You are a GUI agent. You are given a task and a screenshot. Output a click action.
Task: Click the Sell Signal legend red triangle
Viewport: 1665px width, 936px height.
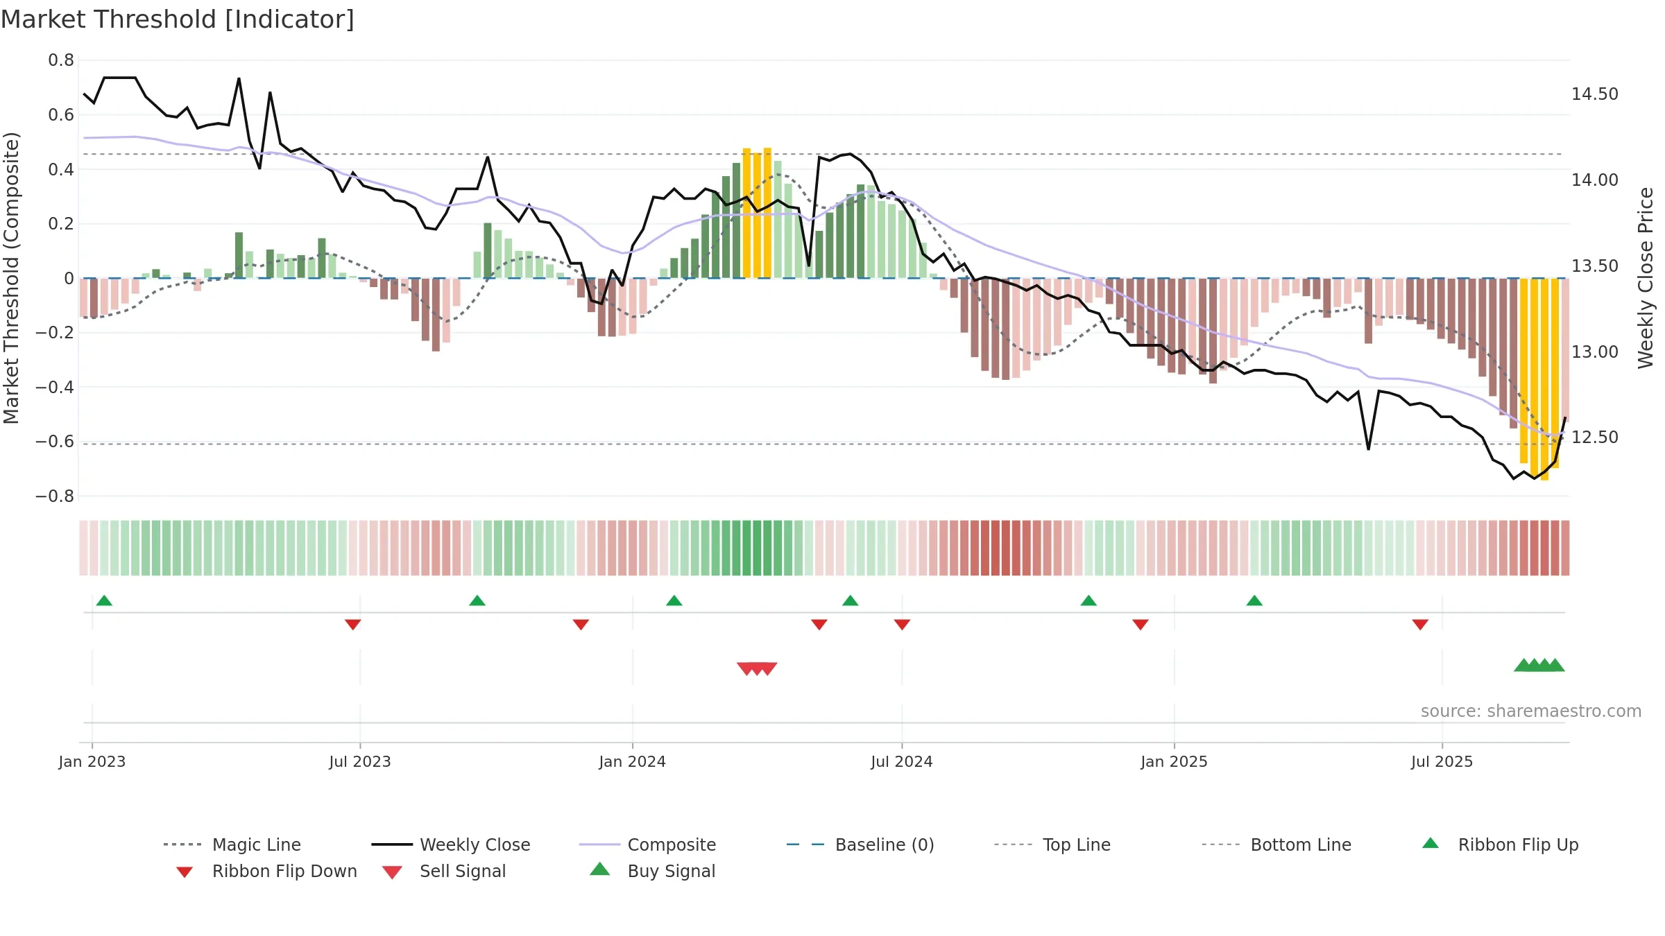tap(393, 872)
